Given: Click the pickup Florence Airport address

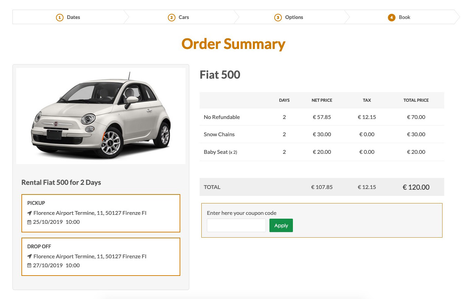Looking at the screenshot, I should tap(90, 213).
